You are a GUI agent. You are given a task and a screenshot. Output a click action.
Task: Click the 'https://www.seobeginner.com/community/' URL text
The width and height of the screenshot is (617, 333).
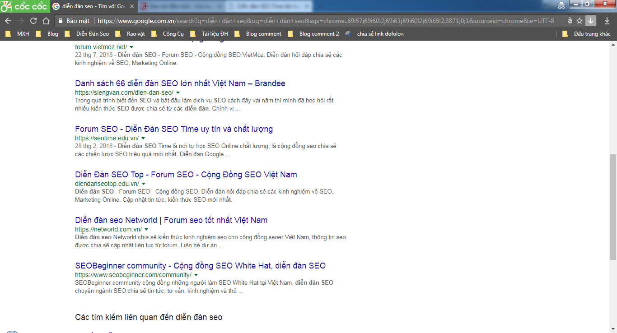[x=133, y=275]
